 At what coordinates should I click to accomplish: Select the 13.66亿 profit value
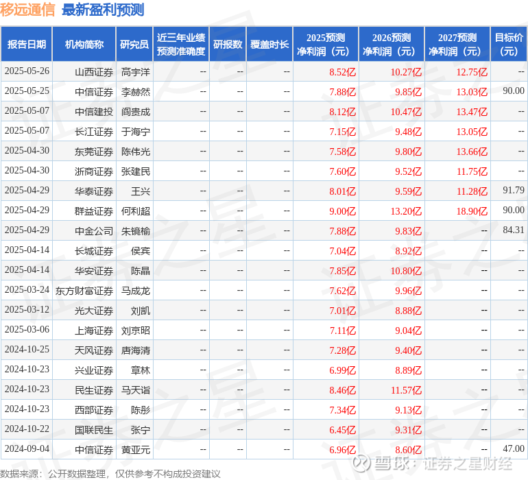472,152
